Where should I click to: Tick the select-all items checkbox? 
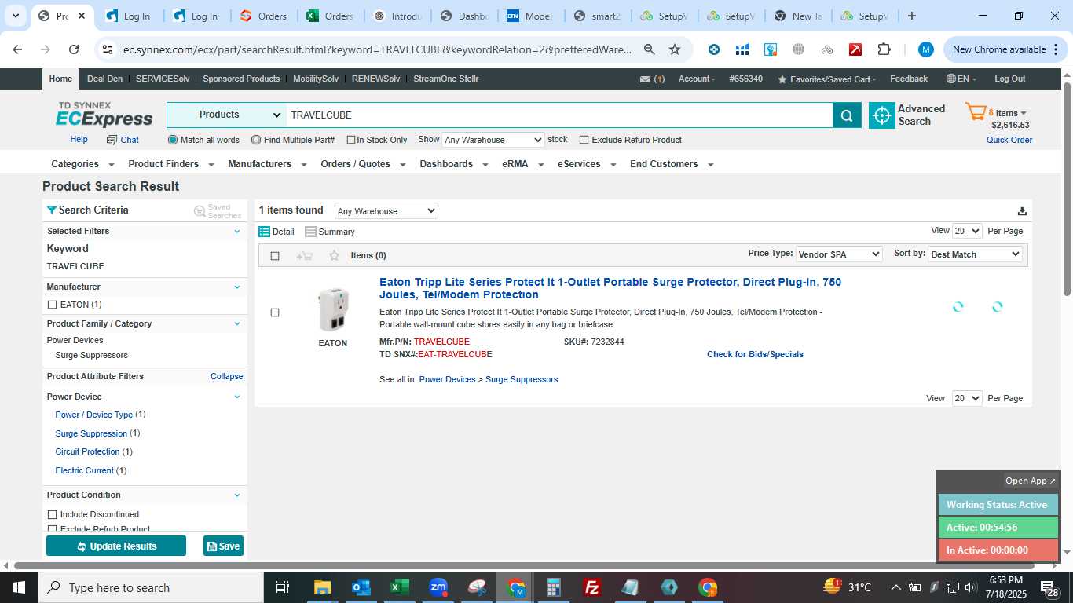tap(275, 255)
